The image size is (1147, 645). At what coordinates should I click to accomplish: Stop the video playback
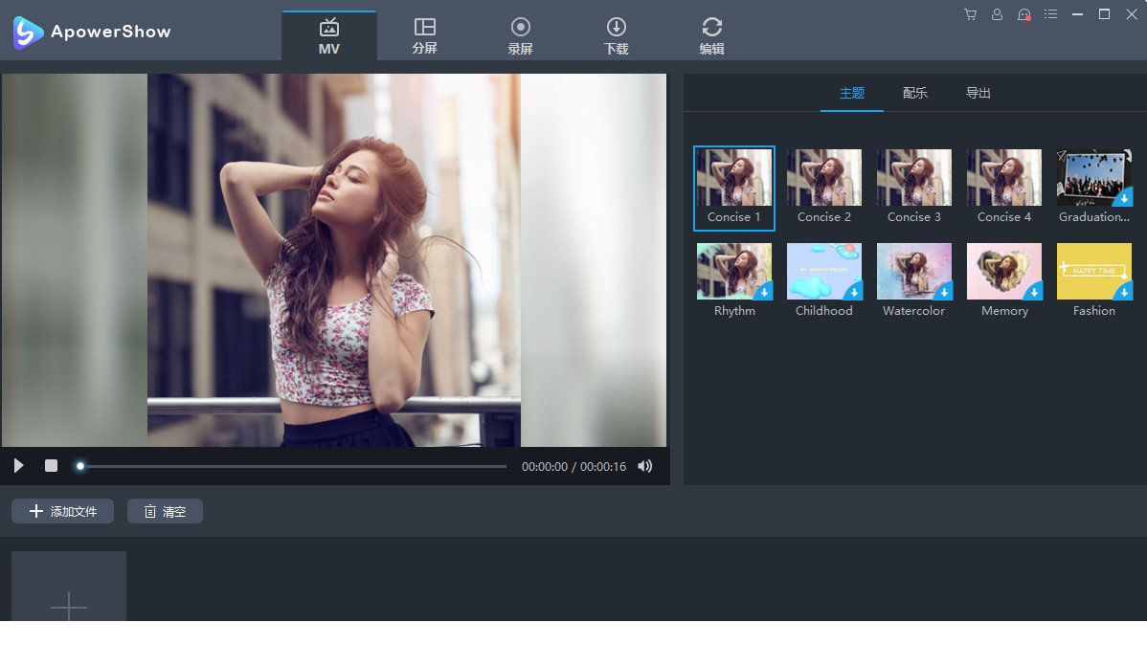coord(51,466)
